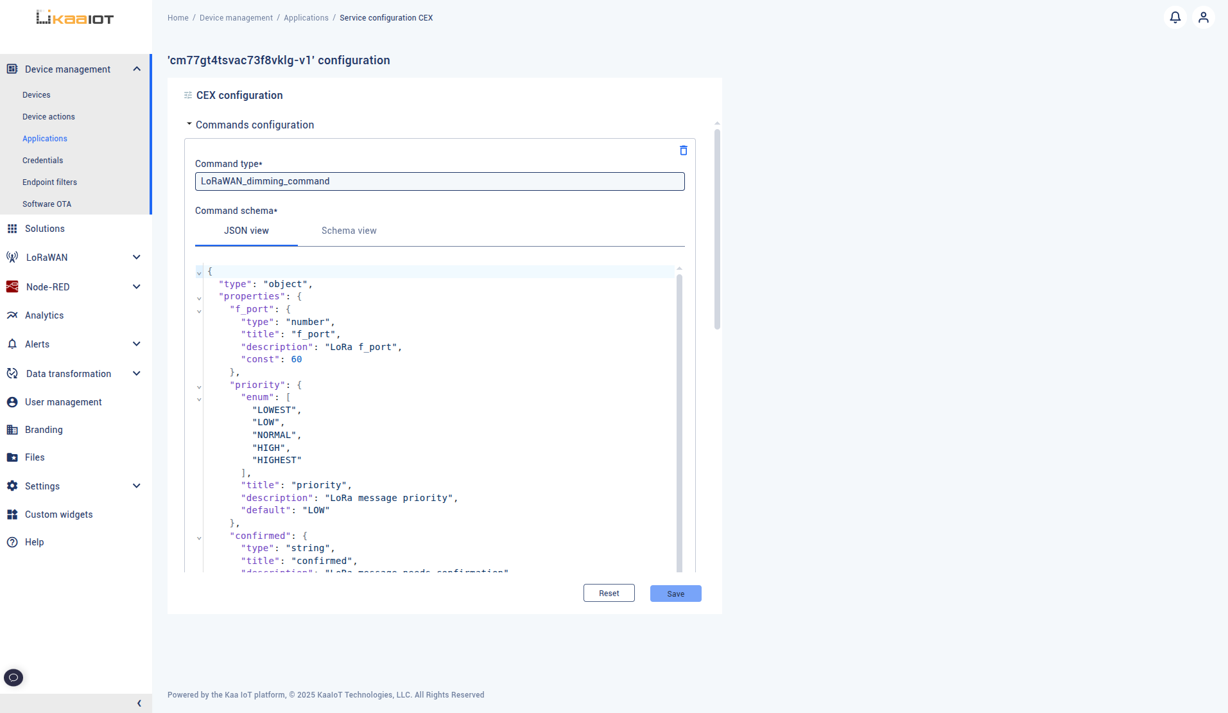
Task: Collapse the Device management section
Action: tap(136, 69)
